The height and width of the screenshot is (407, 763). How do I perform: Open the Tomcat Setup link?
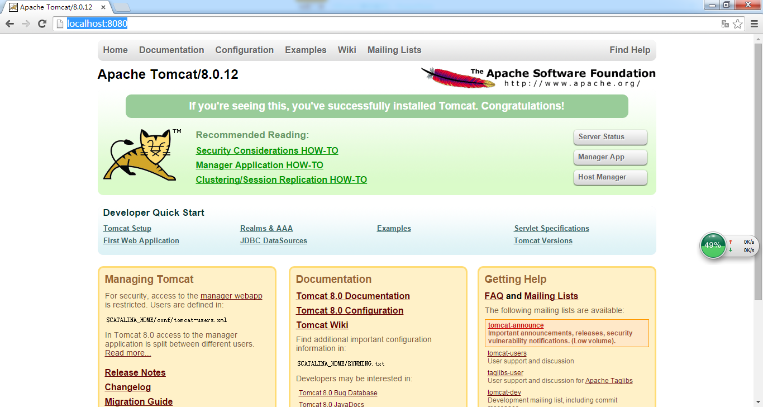[127, 228]
